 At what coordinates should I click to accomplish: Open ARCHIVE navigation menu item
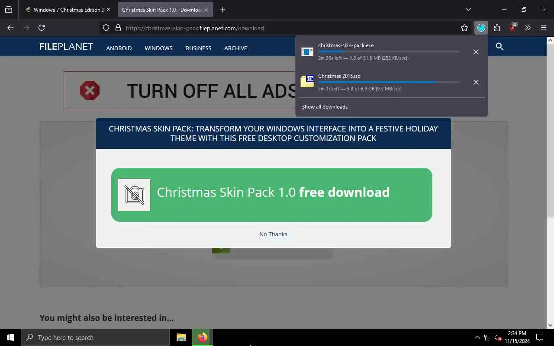[235, 48]
